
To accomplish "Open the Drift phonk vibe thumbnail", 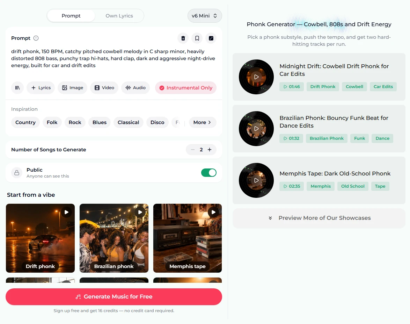I will point(40,238).
